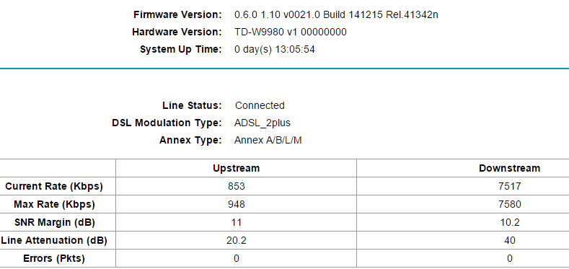Click the upstream current rate 853
Screen dimensions: 569x269
237,186
